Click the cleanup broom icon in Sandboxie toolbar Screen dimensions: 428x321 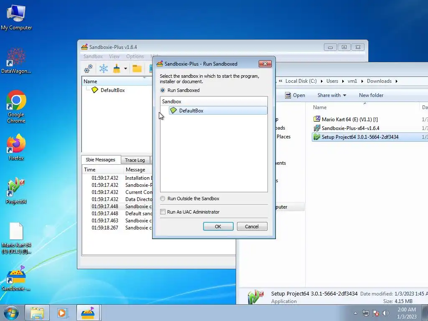coord(117,69)
